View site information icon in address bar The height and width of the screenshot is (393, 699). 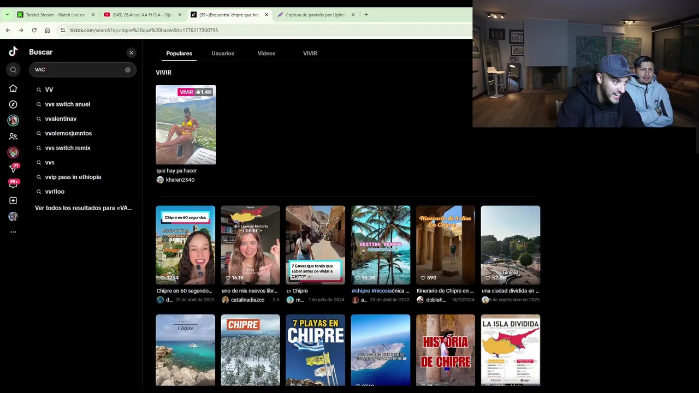(x=63, y=30)
